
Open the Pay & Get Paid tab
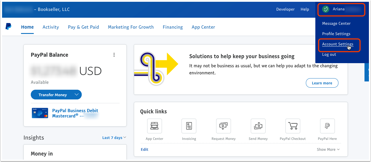click(83, 27)
